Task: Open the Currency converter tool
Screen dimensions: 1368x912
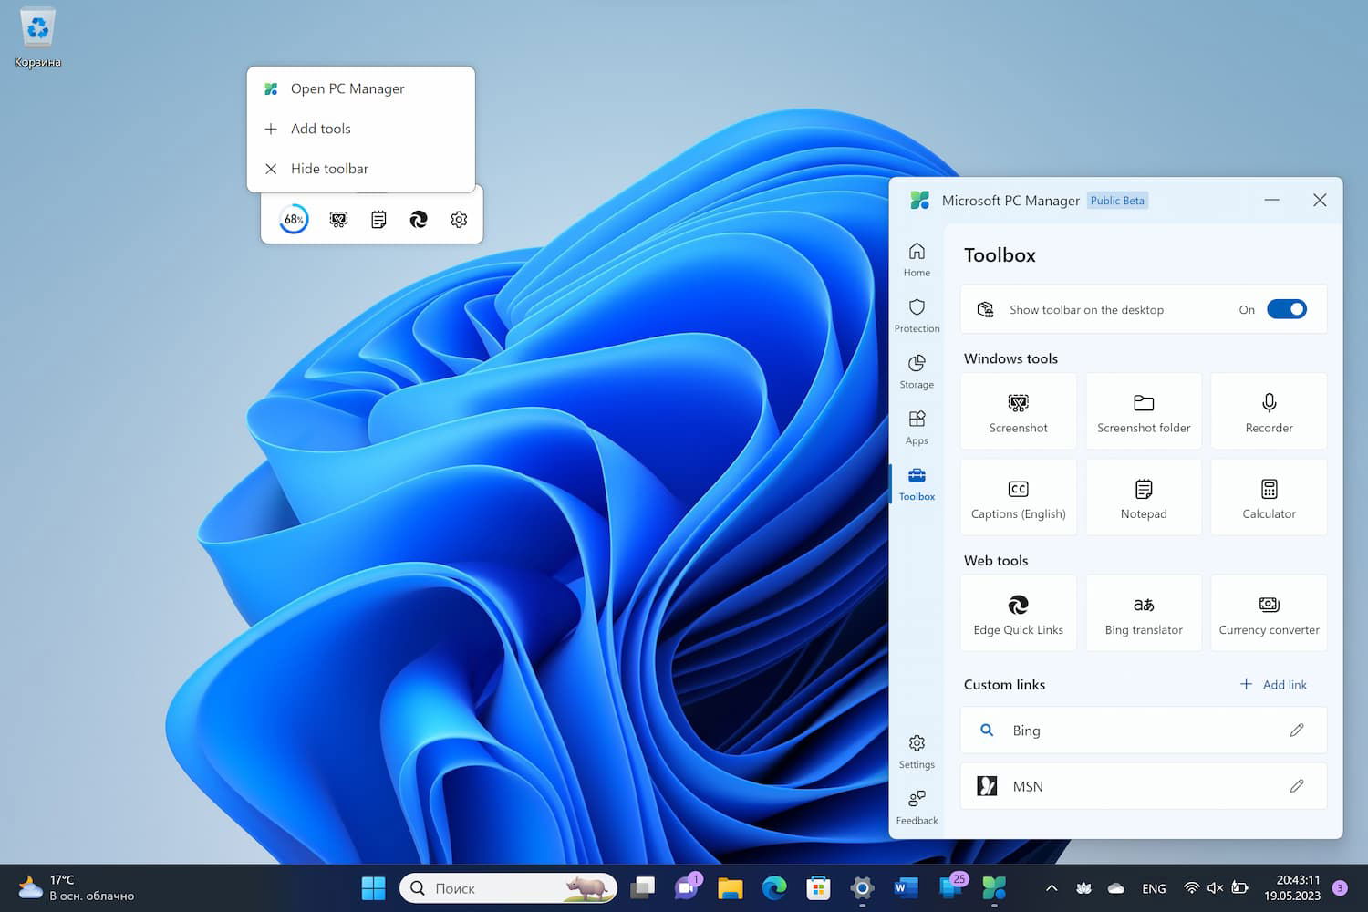Action: [x=1269, y=614]
